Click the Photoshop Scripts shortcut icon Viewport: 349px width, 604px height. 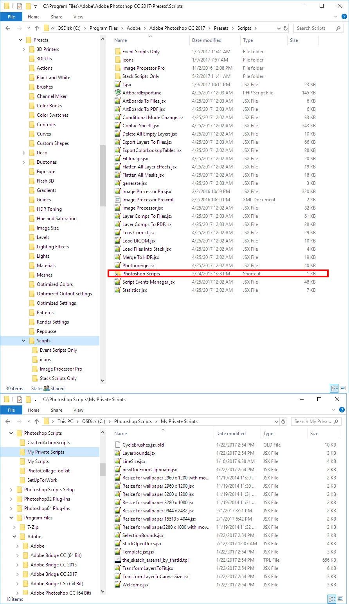[117, 273]
